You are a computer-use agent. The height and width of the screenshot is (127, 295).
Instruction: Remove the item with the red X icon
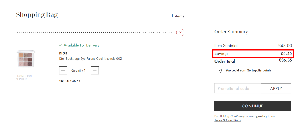pyautogui.click(x=180, y=33)
